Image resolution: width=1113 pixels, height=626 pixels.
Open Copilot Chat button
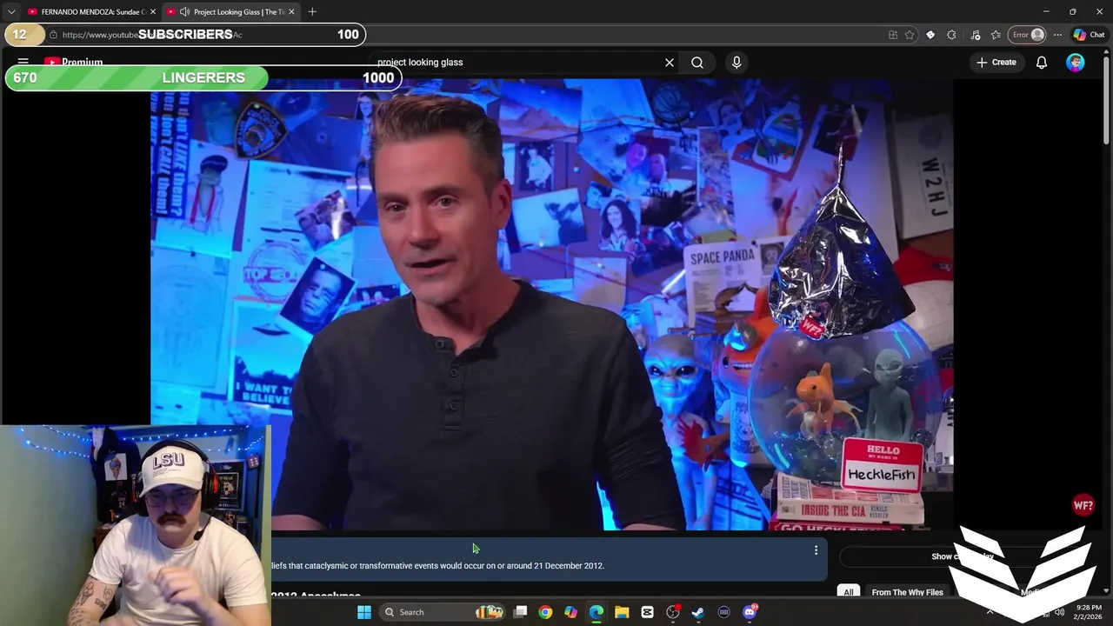1089,35
